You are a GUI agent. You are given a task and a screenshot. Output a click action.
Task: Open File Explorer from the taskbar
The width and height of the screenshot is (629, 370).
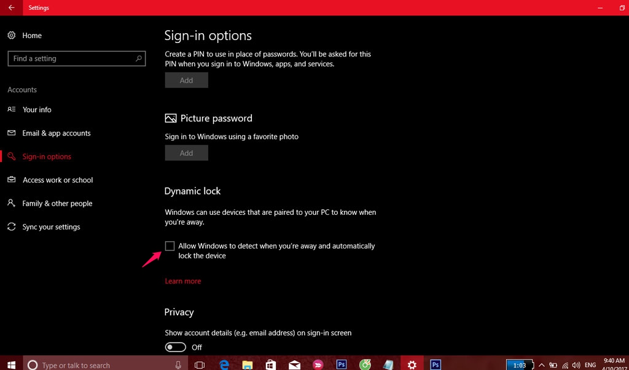click(x=247, y=364)
